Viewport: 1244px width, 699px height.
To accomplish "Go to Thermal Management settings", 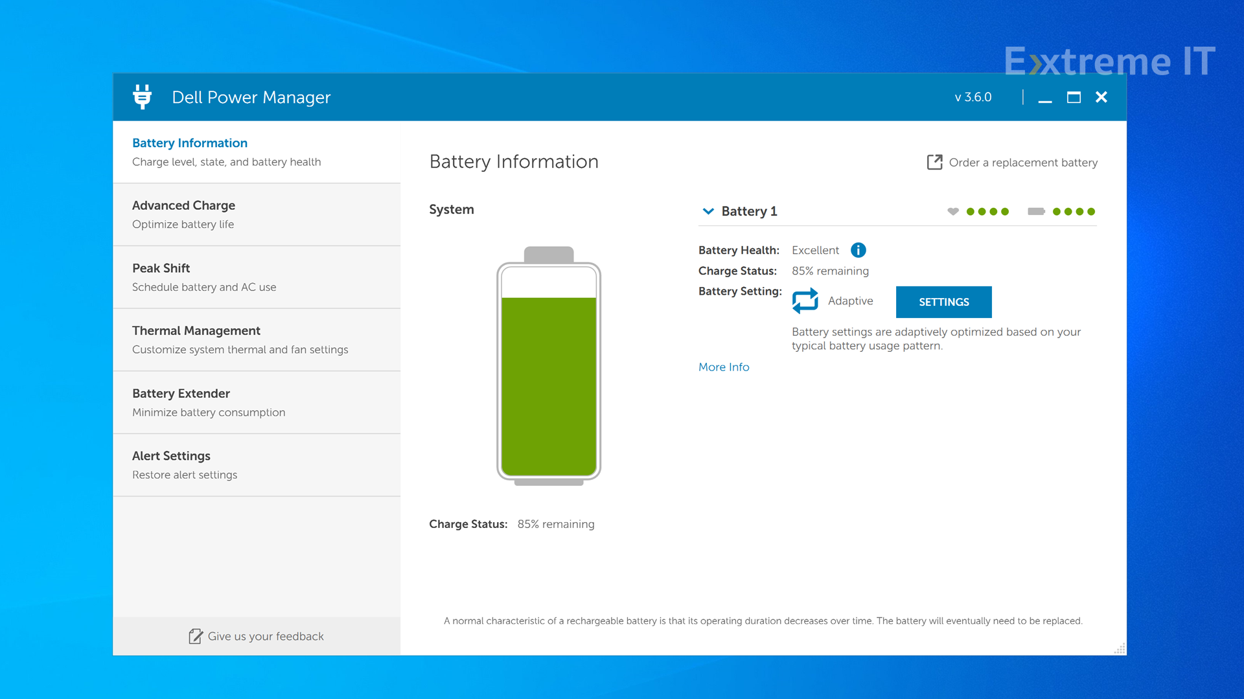I will tap(257, 340).
